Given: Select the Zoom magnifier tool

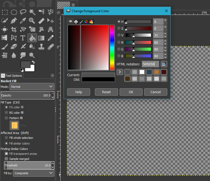Looking at the screenshot, I should click(32, 21).
